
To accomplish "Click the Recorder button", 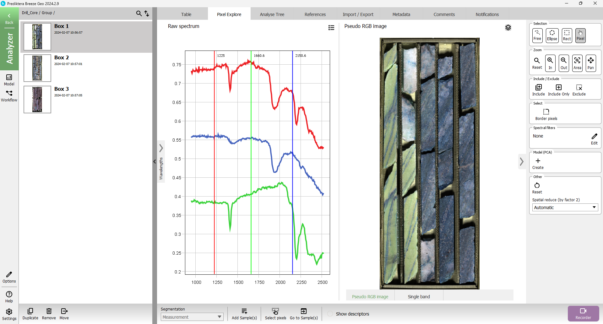I will pos(583,313).
